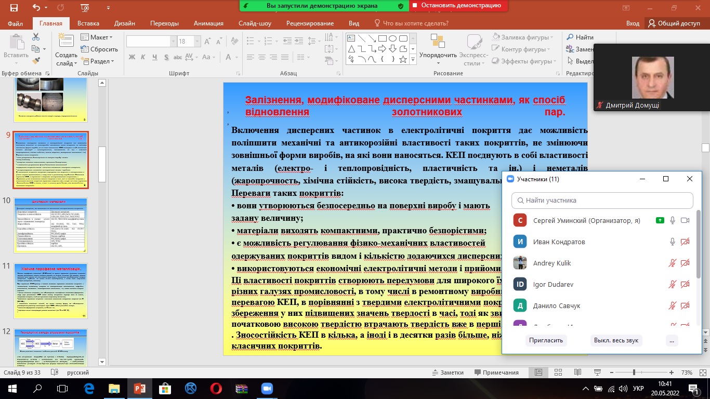Toggle Сергей Уминский's microphone in participants
710x399 pixels.
672,220
